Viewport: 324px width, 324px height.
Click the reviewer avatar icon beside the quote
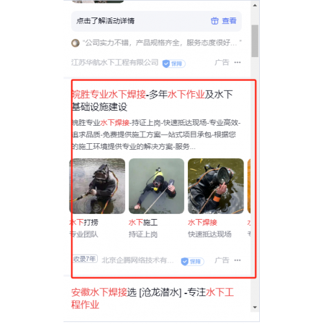(75, 43)
